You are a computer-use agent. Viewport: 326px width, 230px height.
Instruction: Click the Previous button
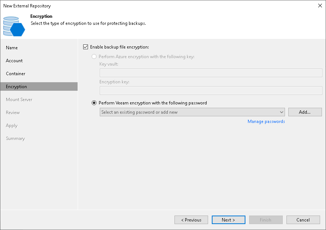[191, 220]
